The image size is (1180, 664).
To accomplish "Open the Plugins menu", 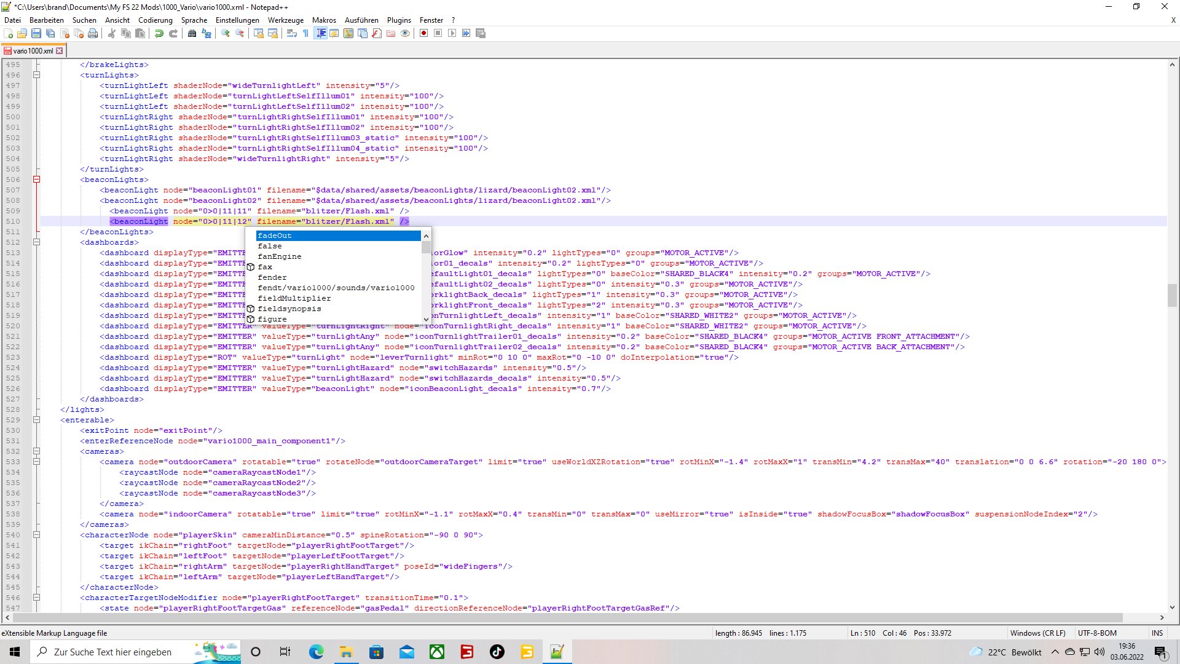I will point(399,20).
